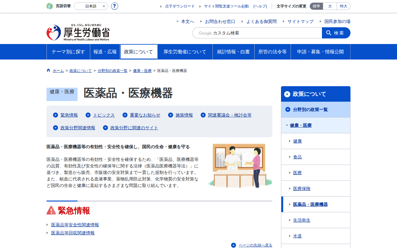The width and height of the screenshot is (397, 248).
Task: Follow the ページの先頭へ戻る link
Action: (256, 245)
